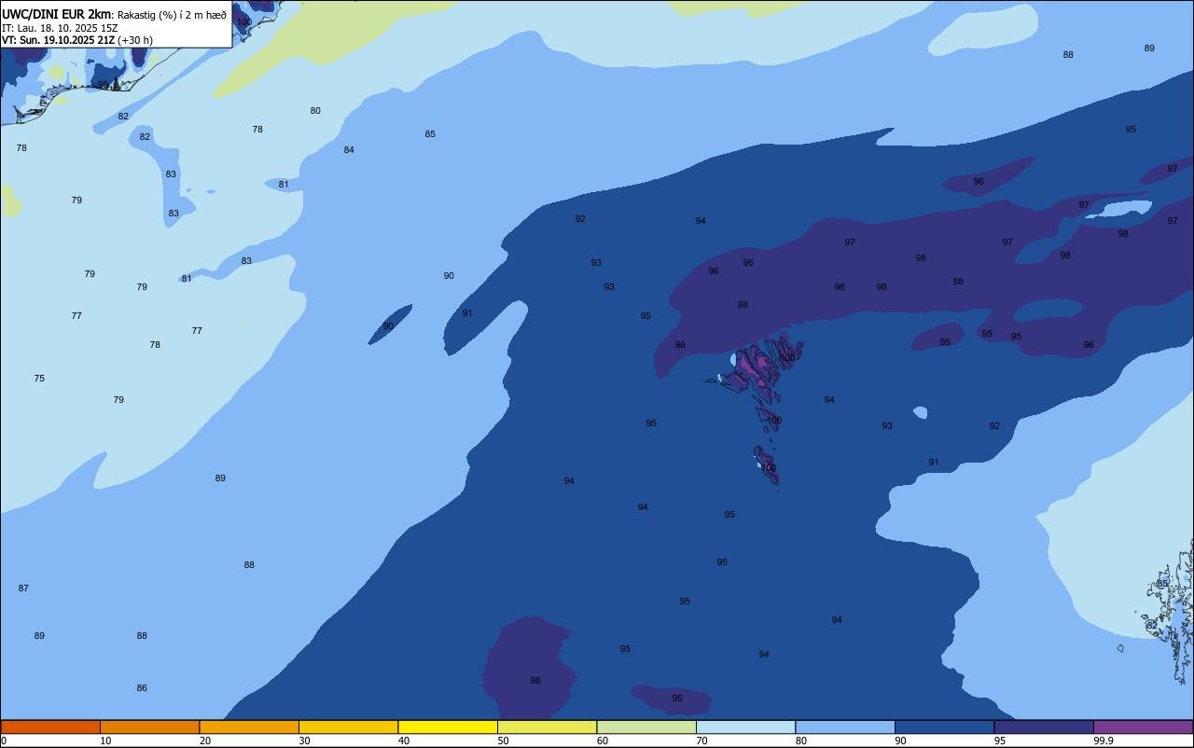Click the "30" legend tick label
1194x748 pixels.
click(304, 741)
